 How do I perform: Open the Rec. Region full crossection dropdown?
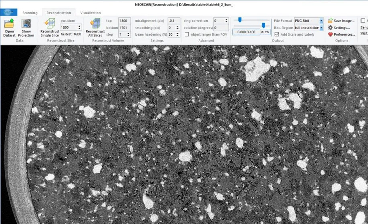click(x=321, y=28)
